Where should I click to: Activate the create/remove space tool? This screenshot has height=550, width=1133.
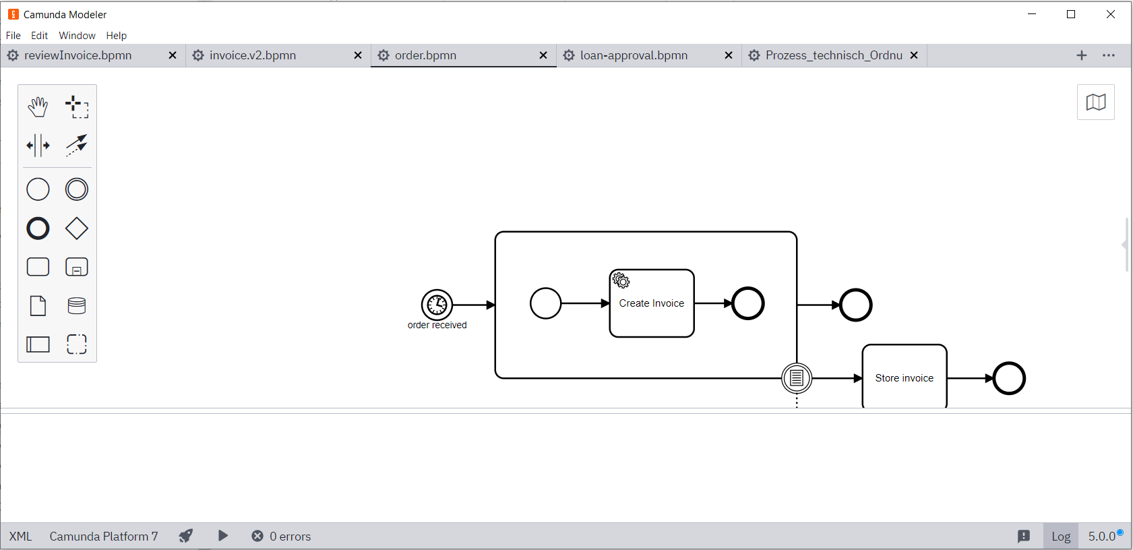click(38, 145)
